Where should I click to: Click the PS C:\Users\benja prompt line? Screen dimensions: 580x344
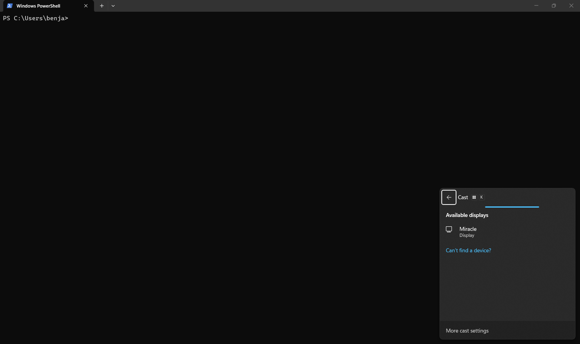[x=35, y=18]
